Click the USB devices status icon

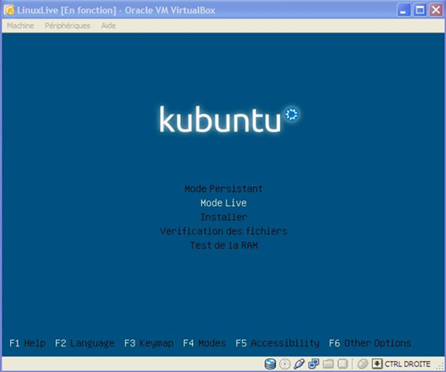tap(299, 363)
